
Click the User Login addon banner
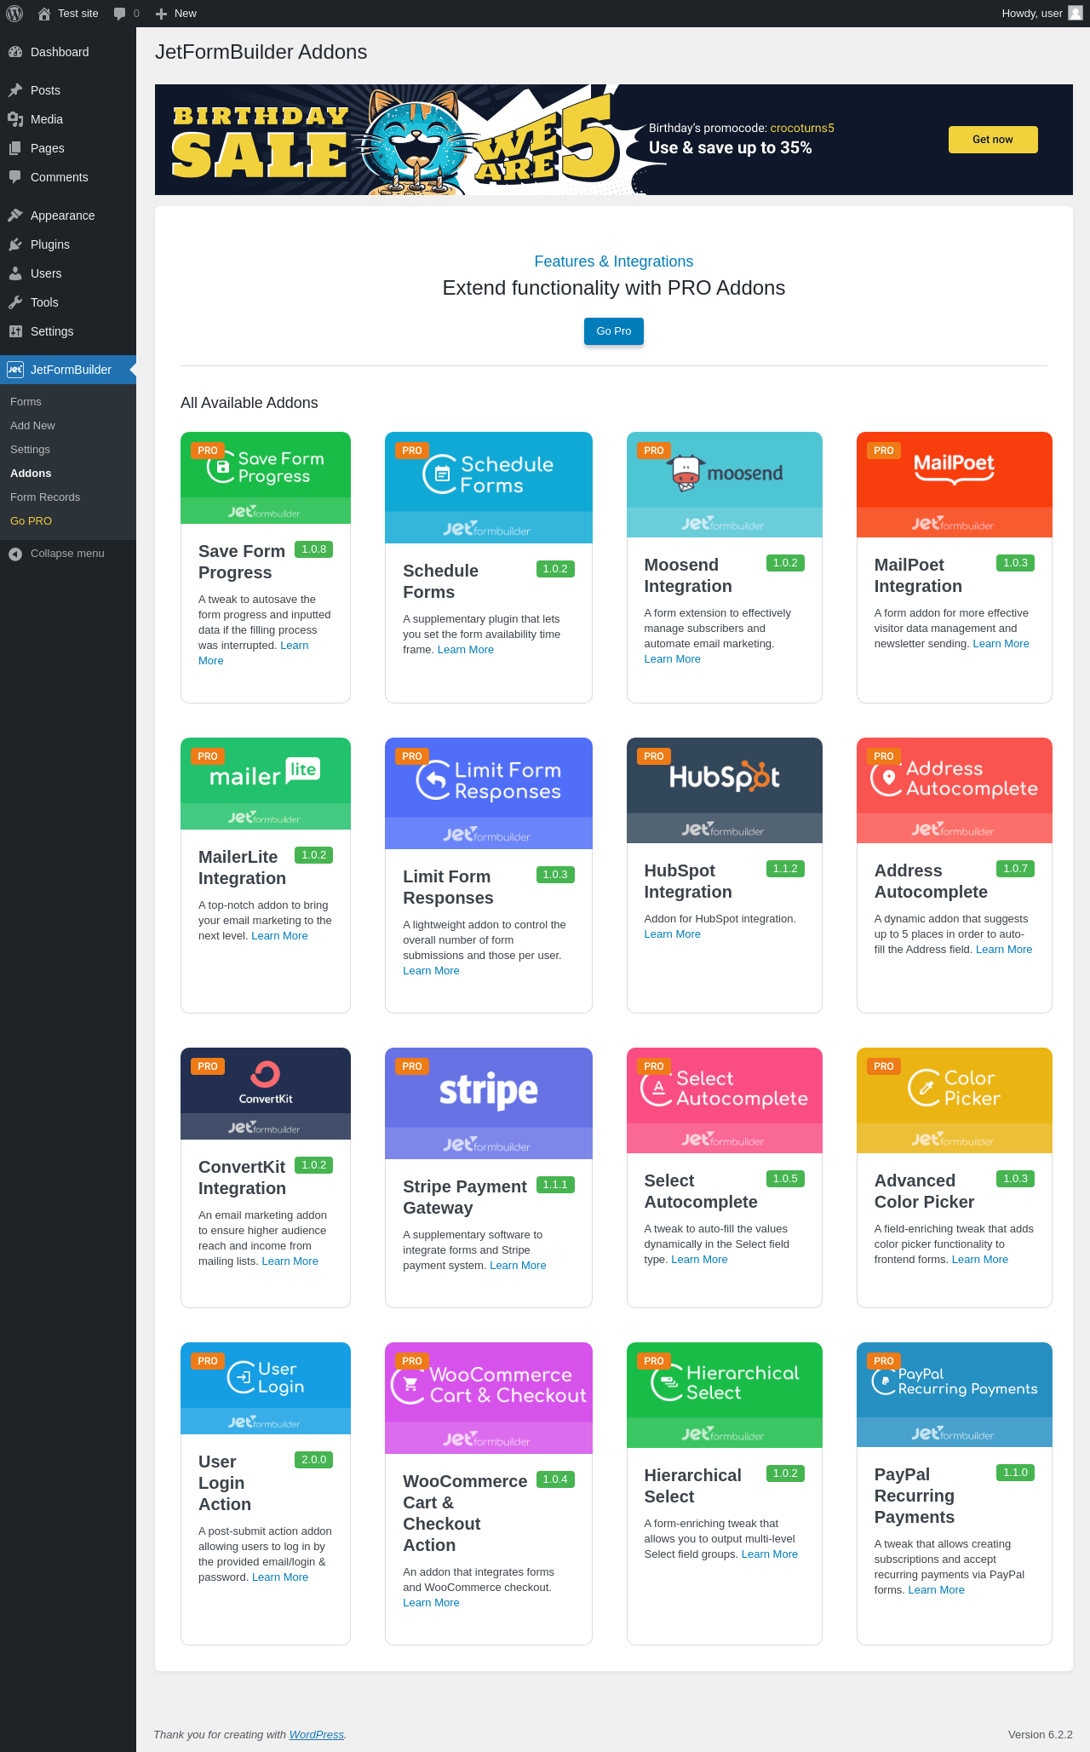pyautogui.click(x=266, y=1388)
